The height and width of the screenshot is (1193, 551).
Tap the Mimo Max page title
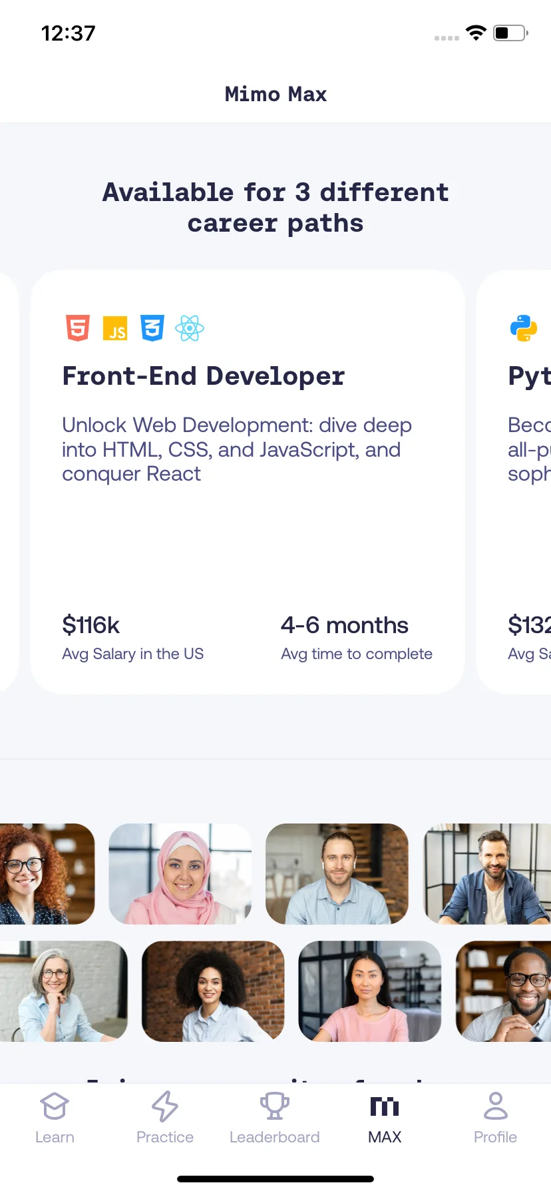click(275, 94)
